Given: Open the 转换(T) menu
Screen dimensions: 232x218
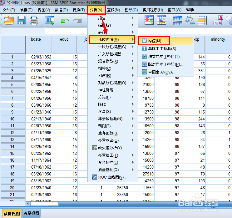Looking at the screenshot, I should [x=79, y=10].
